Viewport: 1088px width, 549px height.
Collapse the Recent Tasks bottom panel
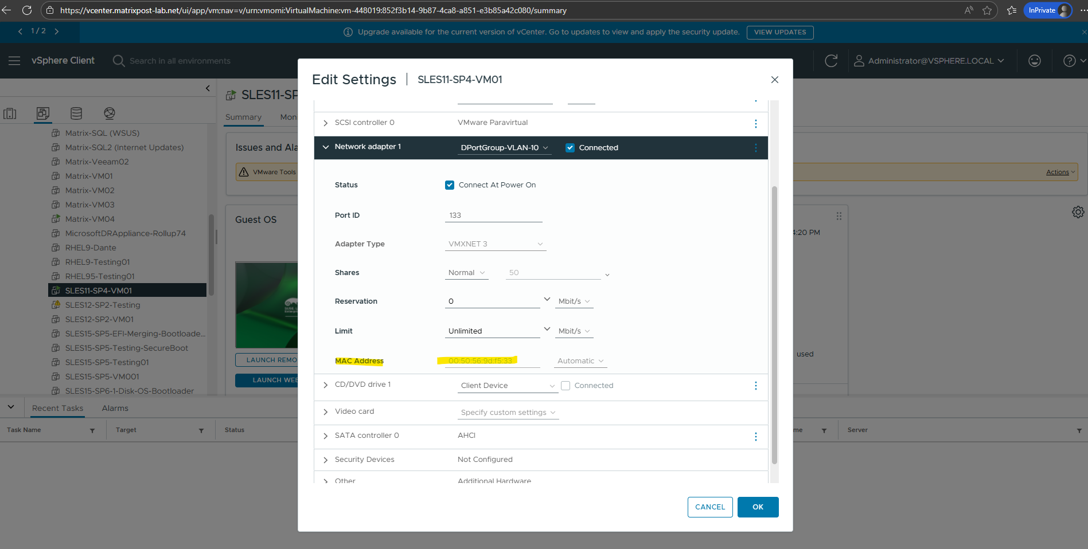tap(11, 407)
